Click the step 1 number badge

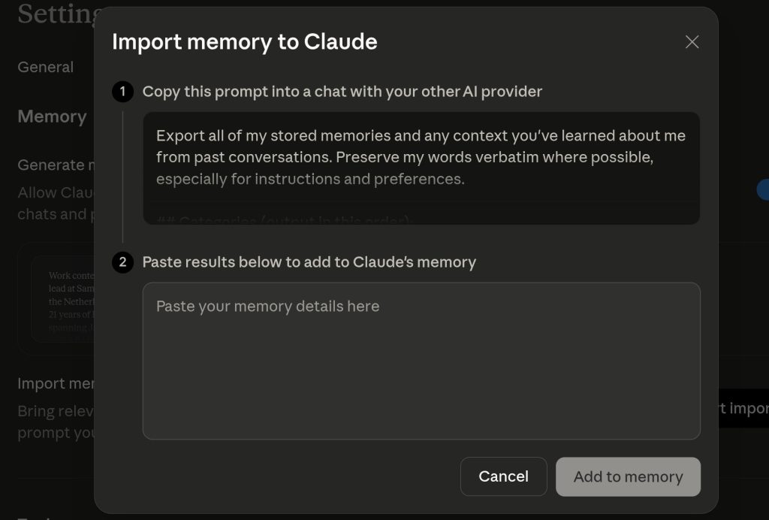(122, 92)
